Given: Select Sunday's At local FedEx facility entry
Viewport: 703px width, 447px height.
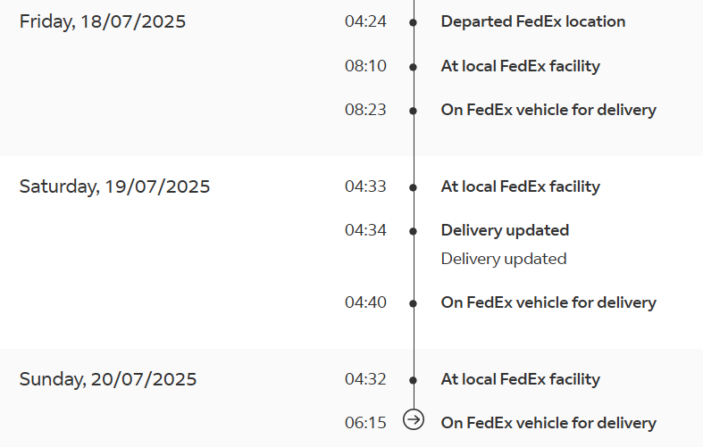Looking at the screenshot, I should [521, 379].
